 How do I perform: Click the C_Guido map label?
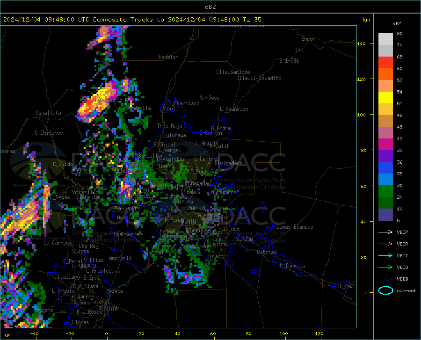coord(63,164)
